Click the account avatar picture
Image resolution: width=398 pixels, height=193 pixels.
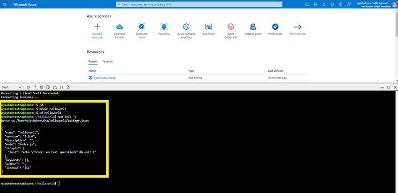pyautogui.click(x=394, y=4)
